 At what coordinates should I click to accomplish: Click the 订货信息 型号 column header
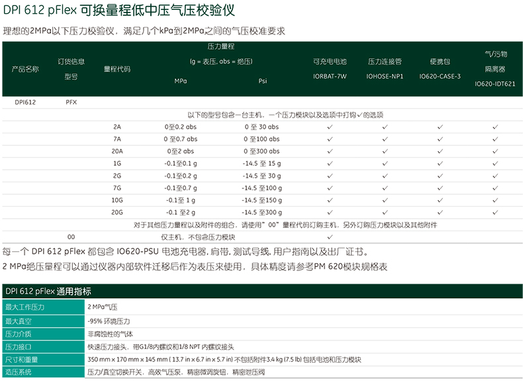click(x=71, y=69)
